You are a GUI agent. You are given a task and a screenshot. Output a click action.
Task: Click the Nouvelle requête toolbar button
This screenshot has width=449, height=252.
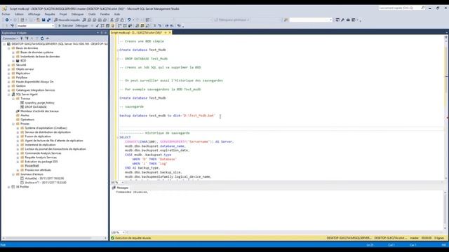tap(67, 20)
